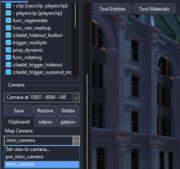The height and width of the screenshot is (169, 180).
Task: Click the Map Camera dropdown arrow
Action: point(76,141)
